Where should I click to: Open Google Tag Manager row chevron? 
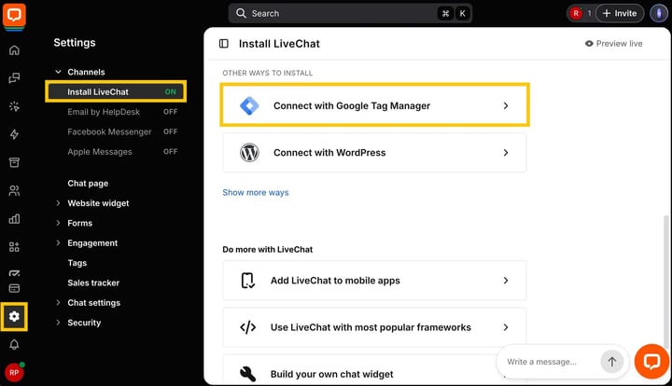[x=506, y=105]
